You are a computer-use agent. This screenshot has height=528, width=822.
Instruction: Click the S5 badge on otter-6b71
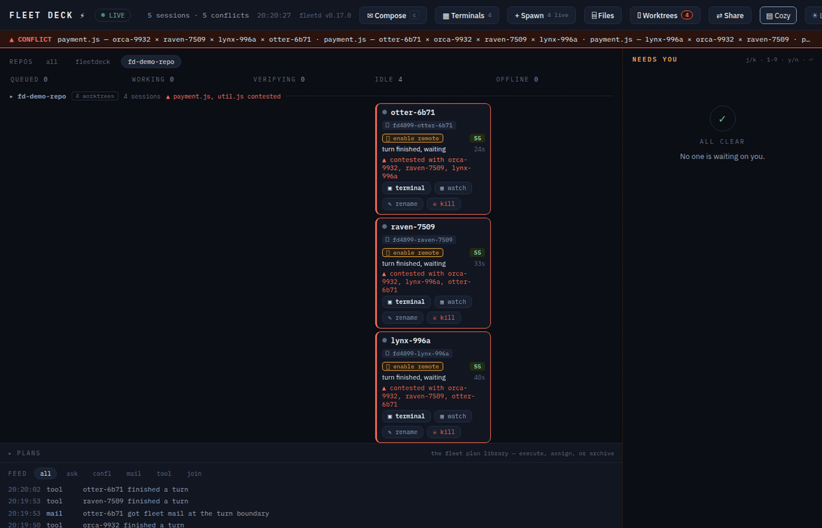tap(478, 138)
